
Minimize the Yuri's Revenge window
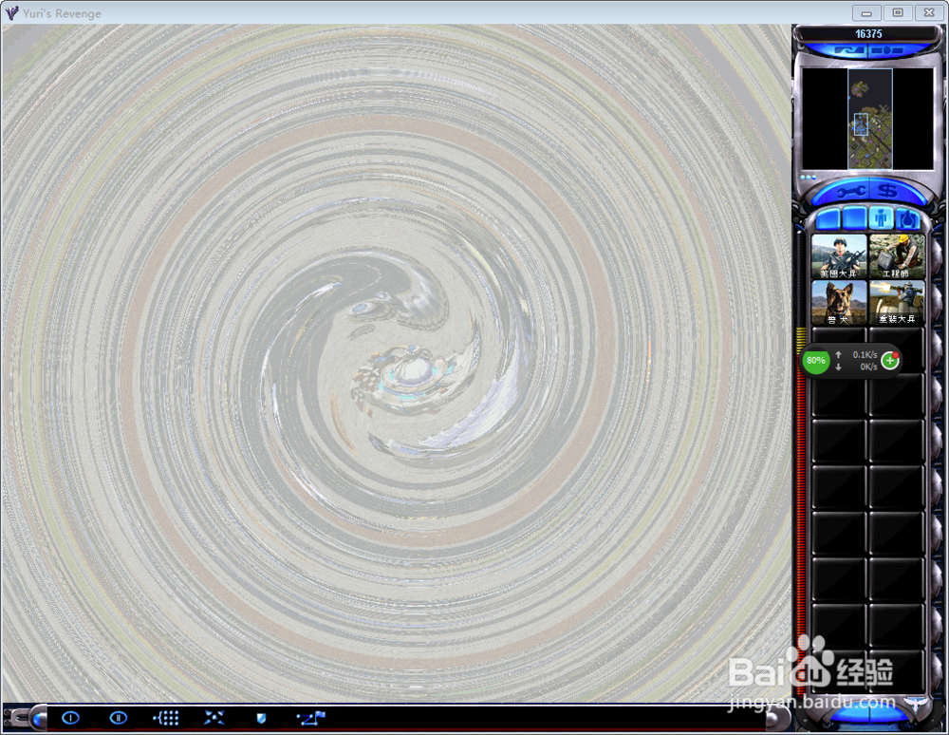(866, 12)
